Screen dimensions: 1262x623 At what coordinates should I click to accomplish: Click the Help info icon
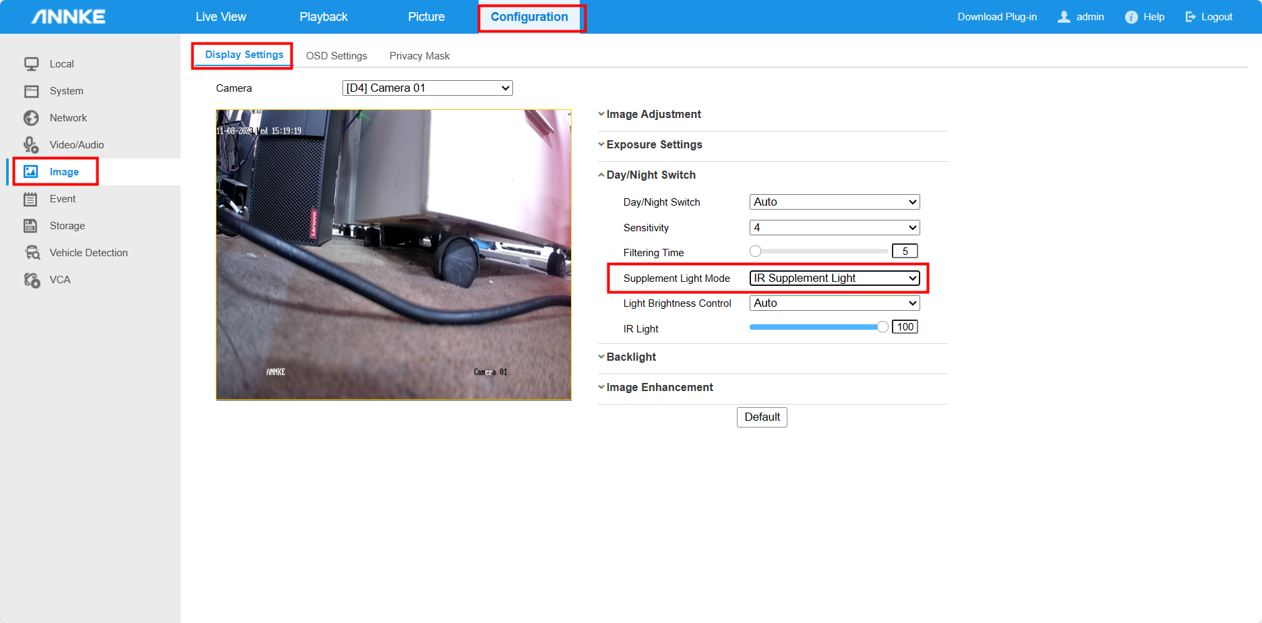coord(1131,17)
